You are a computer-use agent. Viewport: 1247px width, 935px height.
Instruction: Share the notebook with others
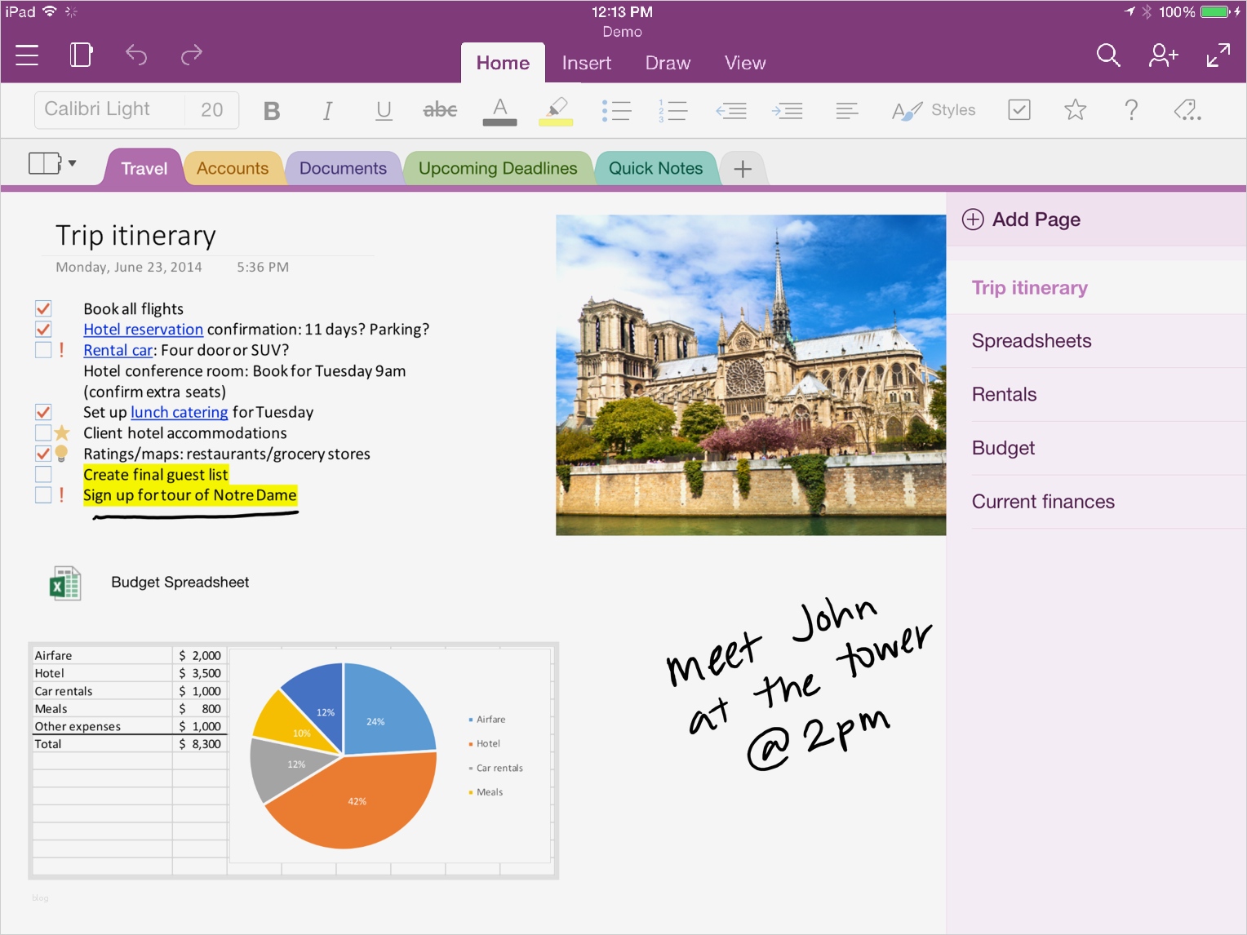click(x=1162, y=55)
